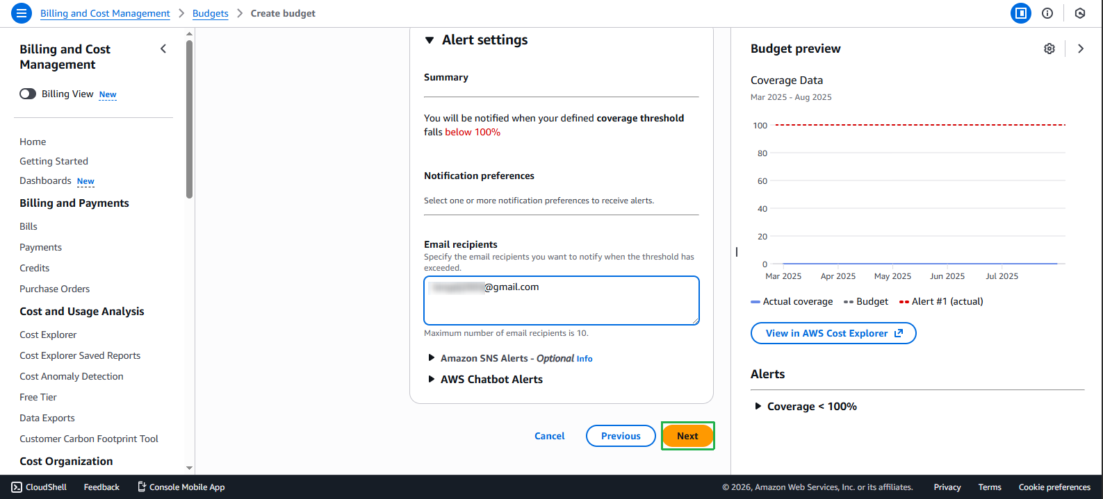Open Customer Carbon Footprint Tool
The height and width of the screenshot is (499, 1103).
[89, 439]
